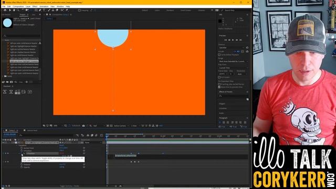The image size is (336, 189).
Task: Select the Hand tool
Action: point(14,10)
